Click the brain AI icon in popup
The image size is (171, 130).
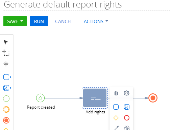[127, 128]
